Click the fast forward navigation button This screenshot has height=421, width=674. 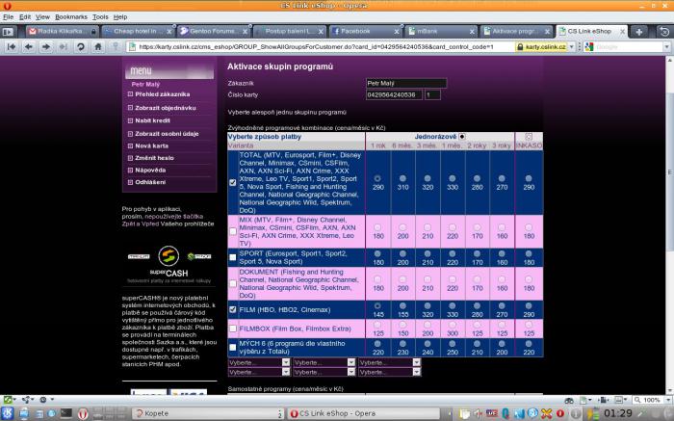(63, 46)
